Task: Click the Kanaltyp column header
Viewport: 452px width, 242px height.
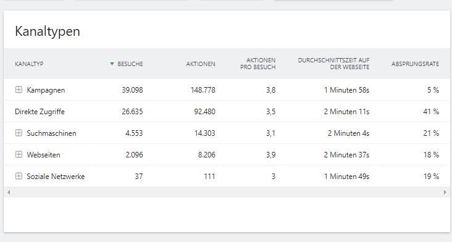Action: click(29, 64)
